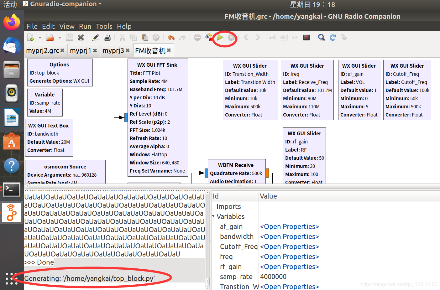Open the new flow graph type dropdown arrow
The height and width of the screenshot is (290, 440).
pyautogui.click(x=40, y=38)
